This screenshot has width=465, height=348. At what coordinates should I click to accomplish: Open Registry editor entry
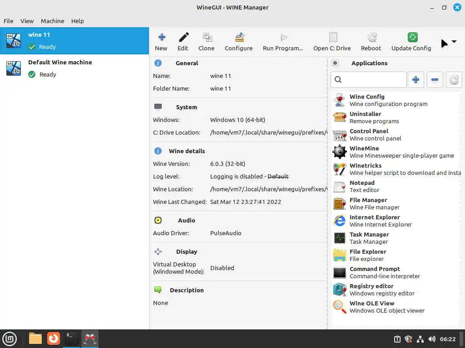(396, 290)
